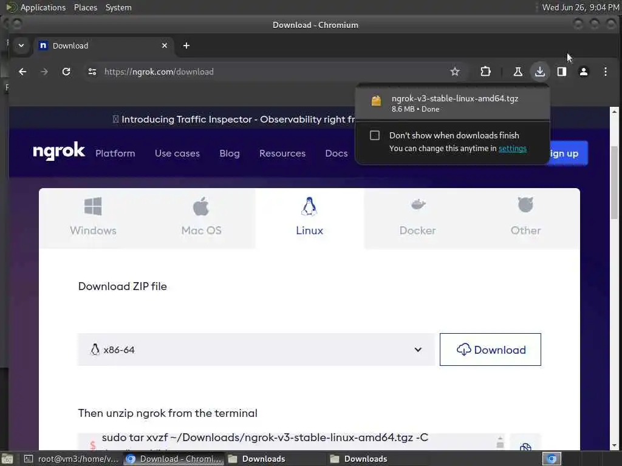This screenshot has height=466, width=622.
Task: Open the Applications menu
Action: 43,7
